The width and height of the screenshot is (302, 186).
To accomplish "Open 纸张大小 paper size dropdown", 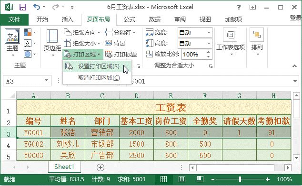I will click(x=82, y=43).
